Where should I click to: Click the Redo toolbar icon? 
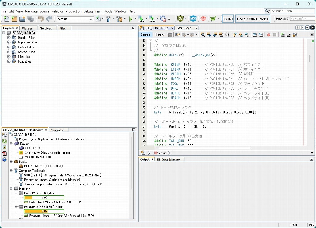[49, 19]
